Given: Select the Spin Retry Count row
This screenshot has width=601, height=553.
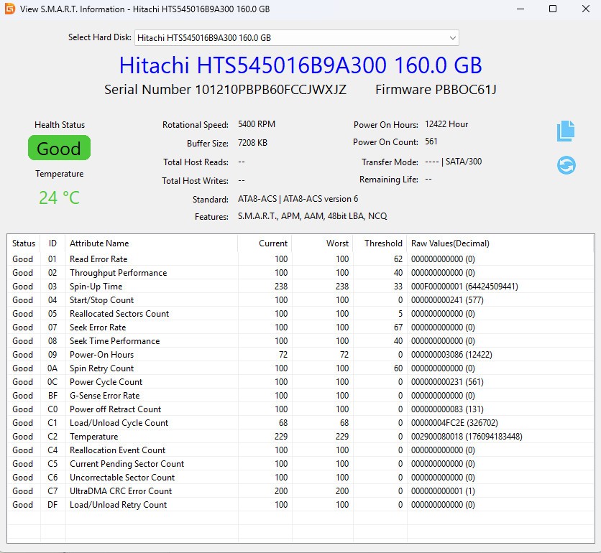Looking at the screenshot, I should tap(300, 368).
